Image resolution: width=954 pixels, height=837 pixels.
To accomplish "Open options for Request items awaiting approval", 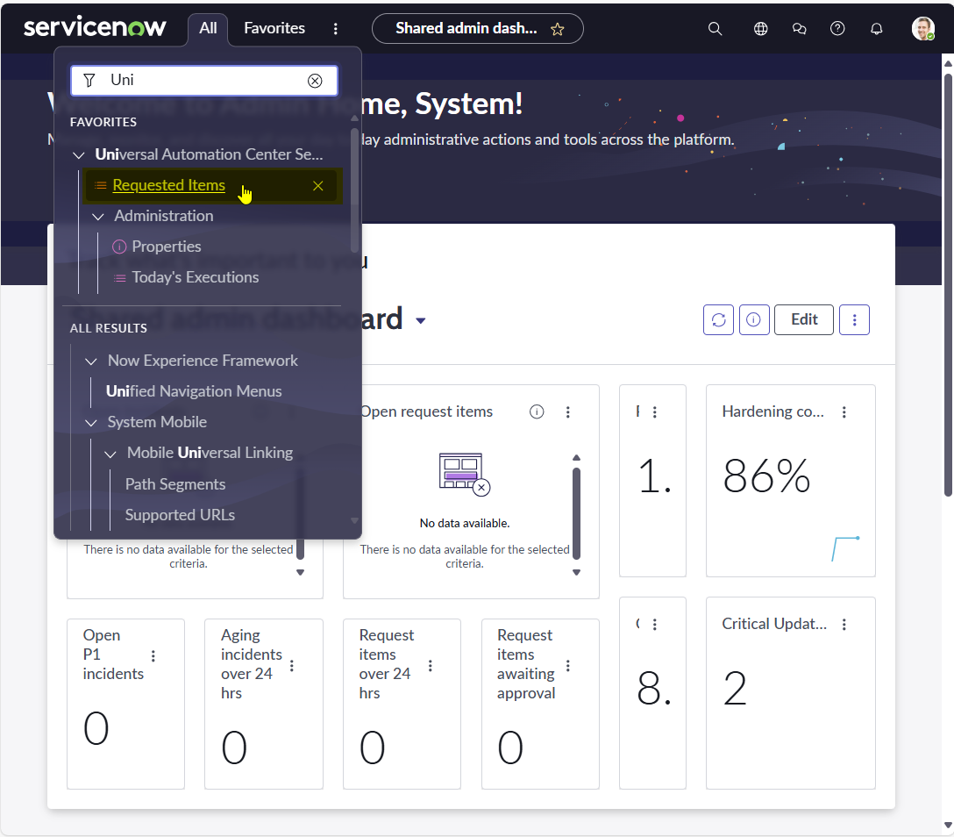I will click(567, 665).
